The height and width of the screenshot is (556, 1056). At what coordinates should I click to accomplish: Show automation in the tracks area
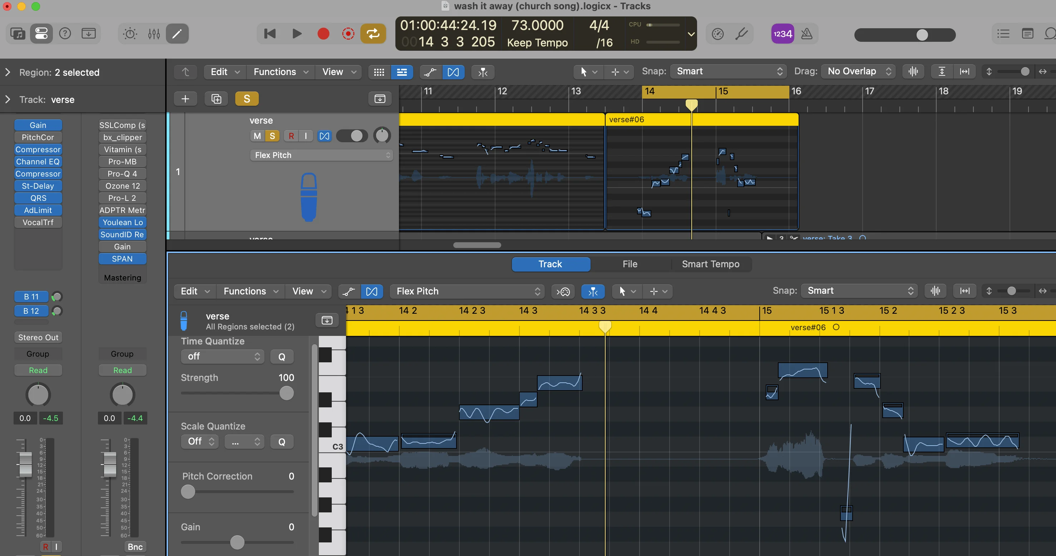(430, 72)
